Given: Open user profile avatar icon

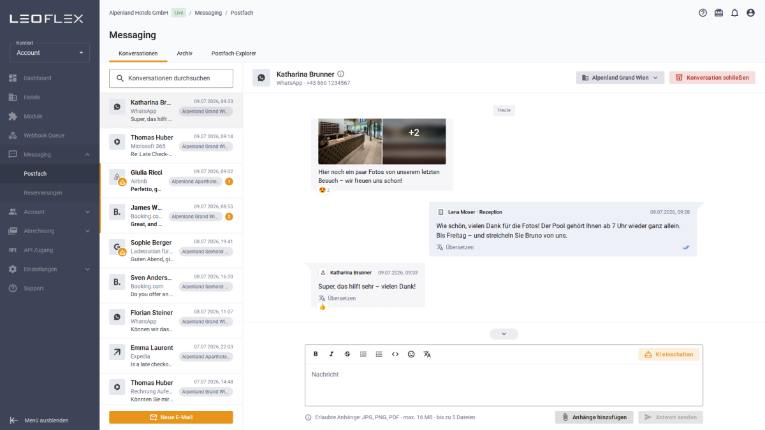Looking at the screenshot, I should point(750,13).
